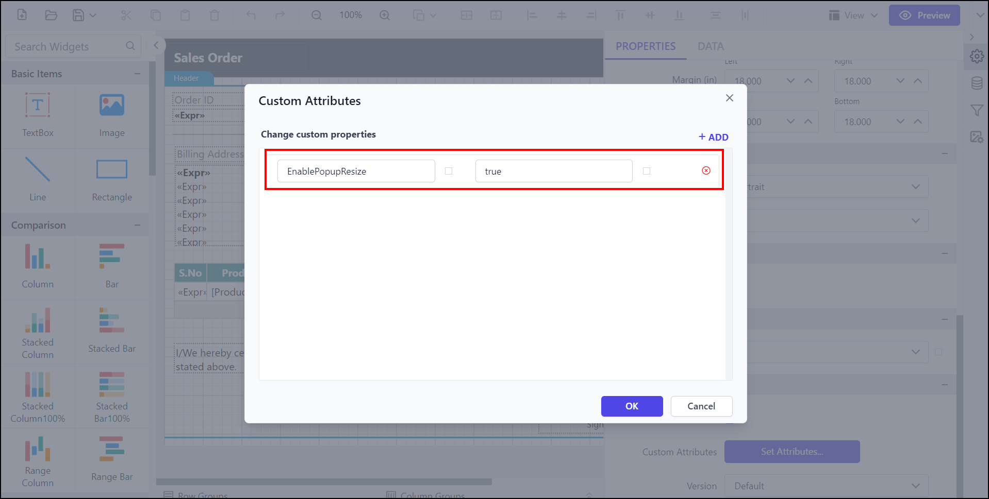
Task: Click the Undo icon in toolbar
Action: pyautogui.click(x=251, y=15)
